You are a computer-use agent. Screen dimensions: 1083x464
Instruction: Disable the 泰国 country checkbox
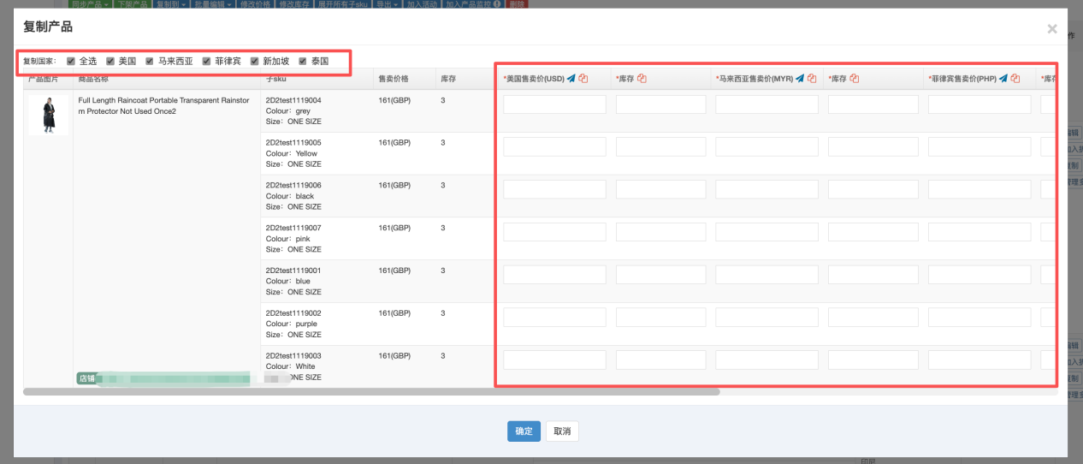[x=303, y=62]
